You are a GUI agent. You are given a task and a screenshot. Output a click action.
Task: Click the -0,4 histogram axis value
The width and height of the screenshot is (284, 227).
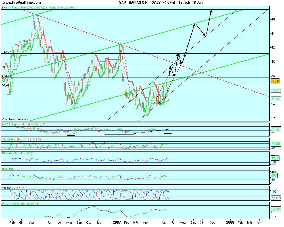tap(274, 217)
